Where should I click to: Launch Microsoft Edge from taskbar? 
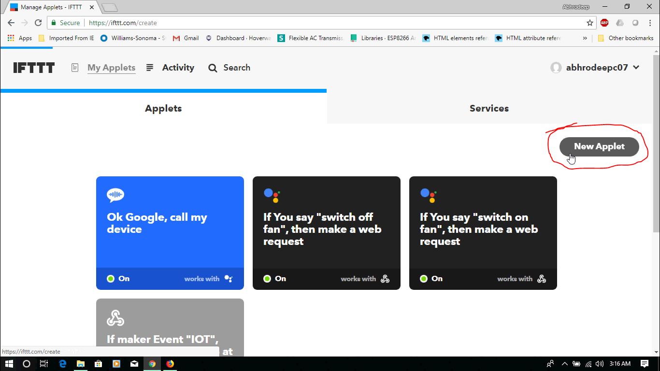coord(63,364)
